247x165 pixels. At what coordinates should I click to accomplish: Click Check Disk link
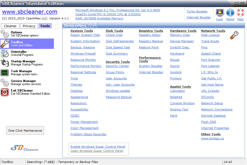click(x=114, y=35)
